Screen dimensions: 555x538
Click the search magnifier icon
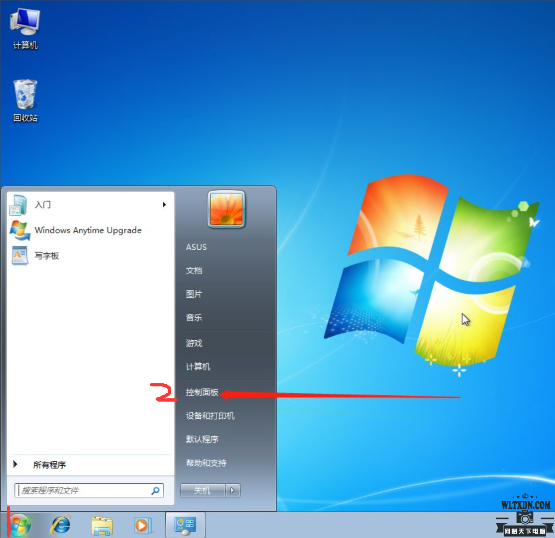pos(155,490)
